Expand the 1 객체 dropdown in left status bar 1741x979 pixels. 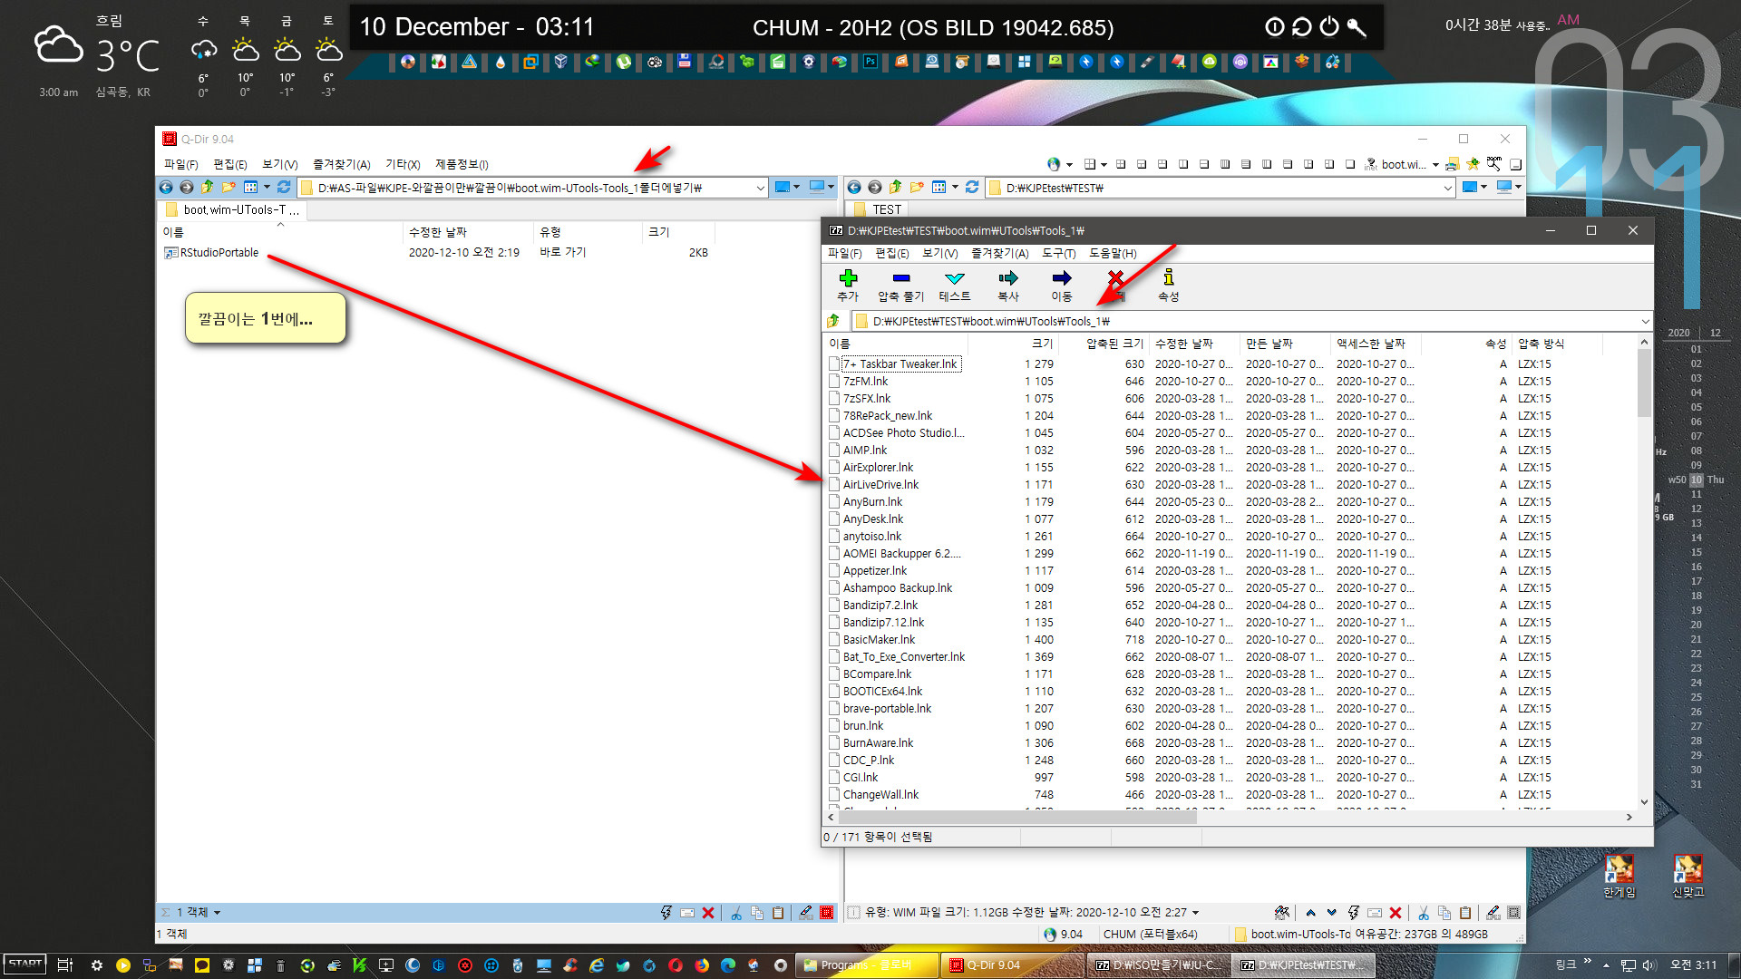(217, 913)
